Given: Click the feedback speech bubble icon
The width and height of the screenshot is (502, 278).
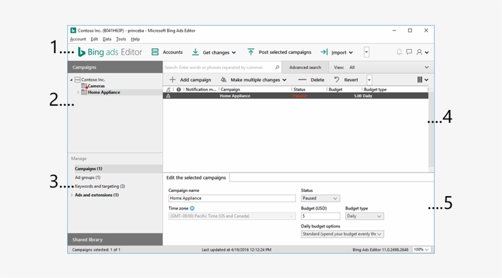Looking at the screenshot, I should tap(409, 52).
